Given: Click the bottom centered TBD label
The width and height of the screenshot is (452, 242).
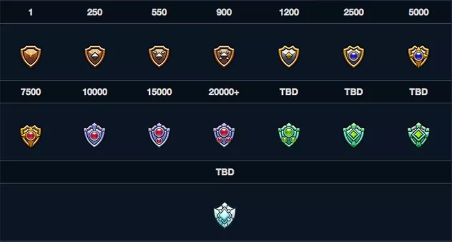Looking at the screenshot, I should point(225,172).
